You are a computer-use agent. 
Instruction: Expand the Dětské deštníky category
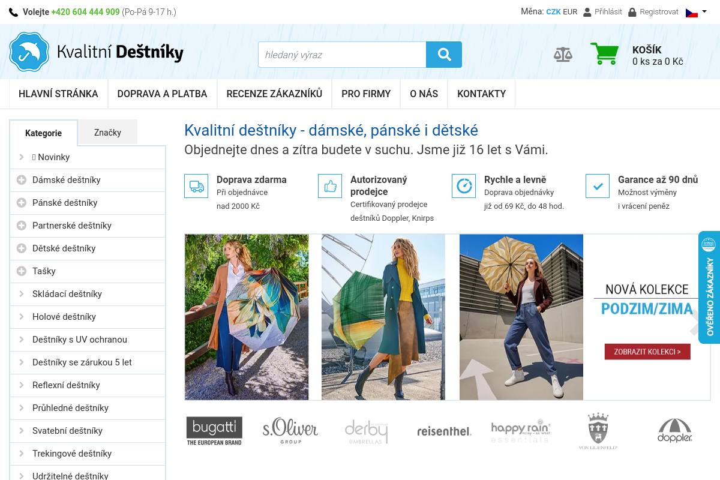[22, 248]
